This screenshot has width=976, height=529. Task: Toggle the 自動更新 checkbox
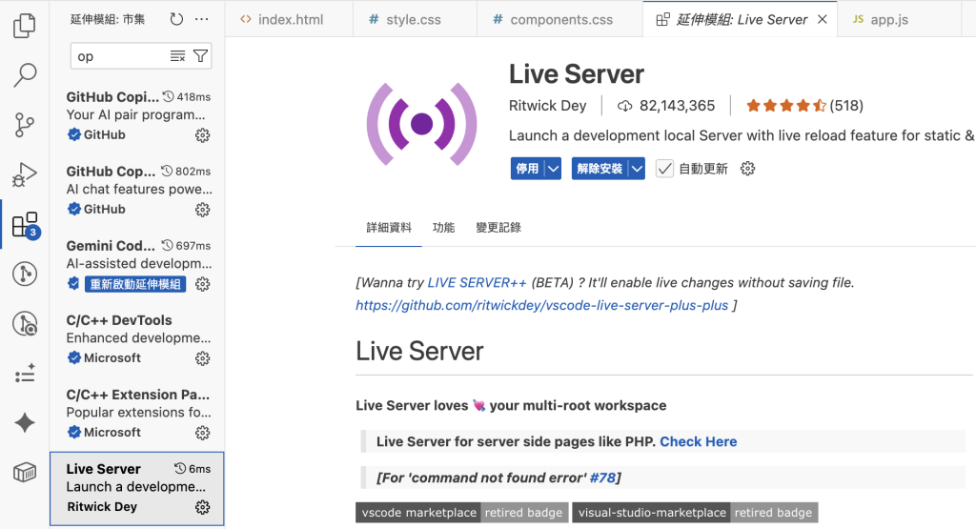pos(664,169)
